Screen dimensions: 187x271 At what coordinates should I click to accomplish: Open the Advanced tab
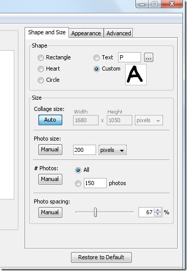click(119, 33)
